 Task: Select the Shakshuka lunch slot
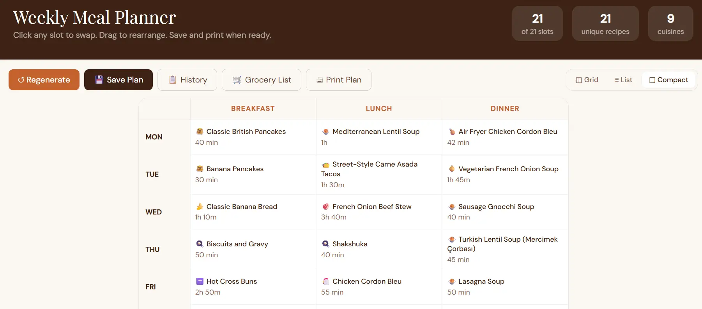tap(379, 249)
